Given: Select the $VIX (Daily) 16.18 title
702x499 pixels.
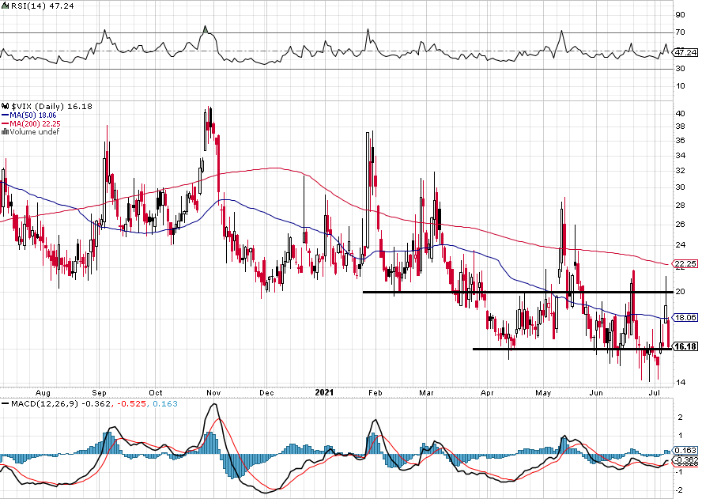Looking at the screenshot, I should coord(52,106).
